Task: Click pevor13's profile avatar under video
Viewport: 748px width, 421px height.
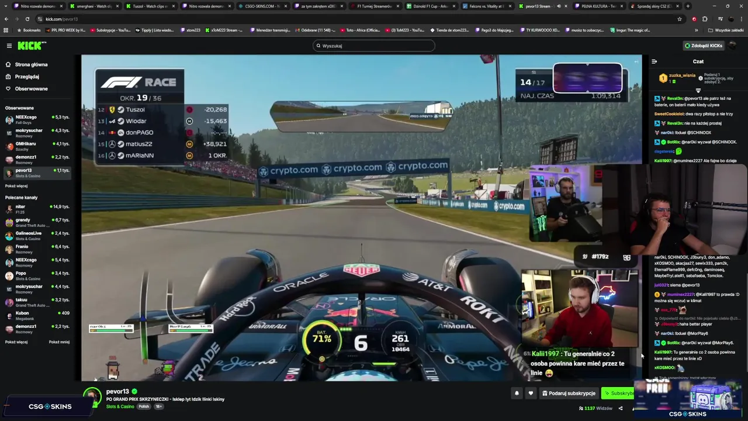Action: pos(91,398)
